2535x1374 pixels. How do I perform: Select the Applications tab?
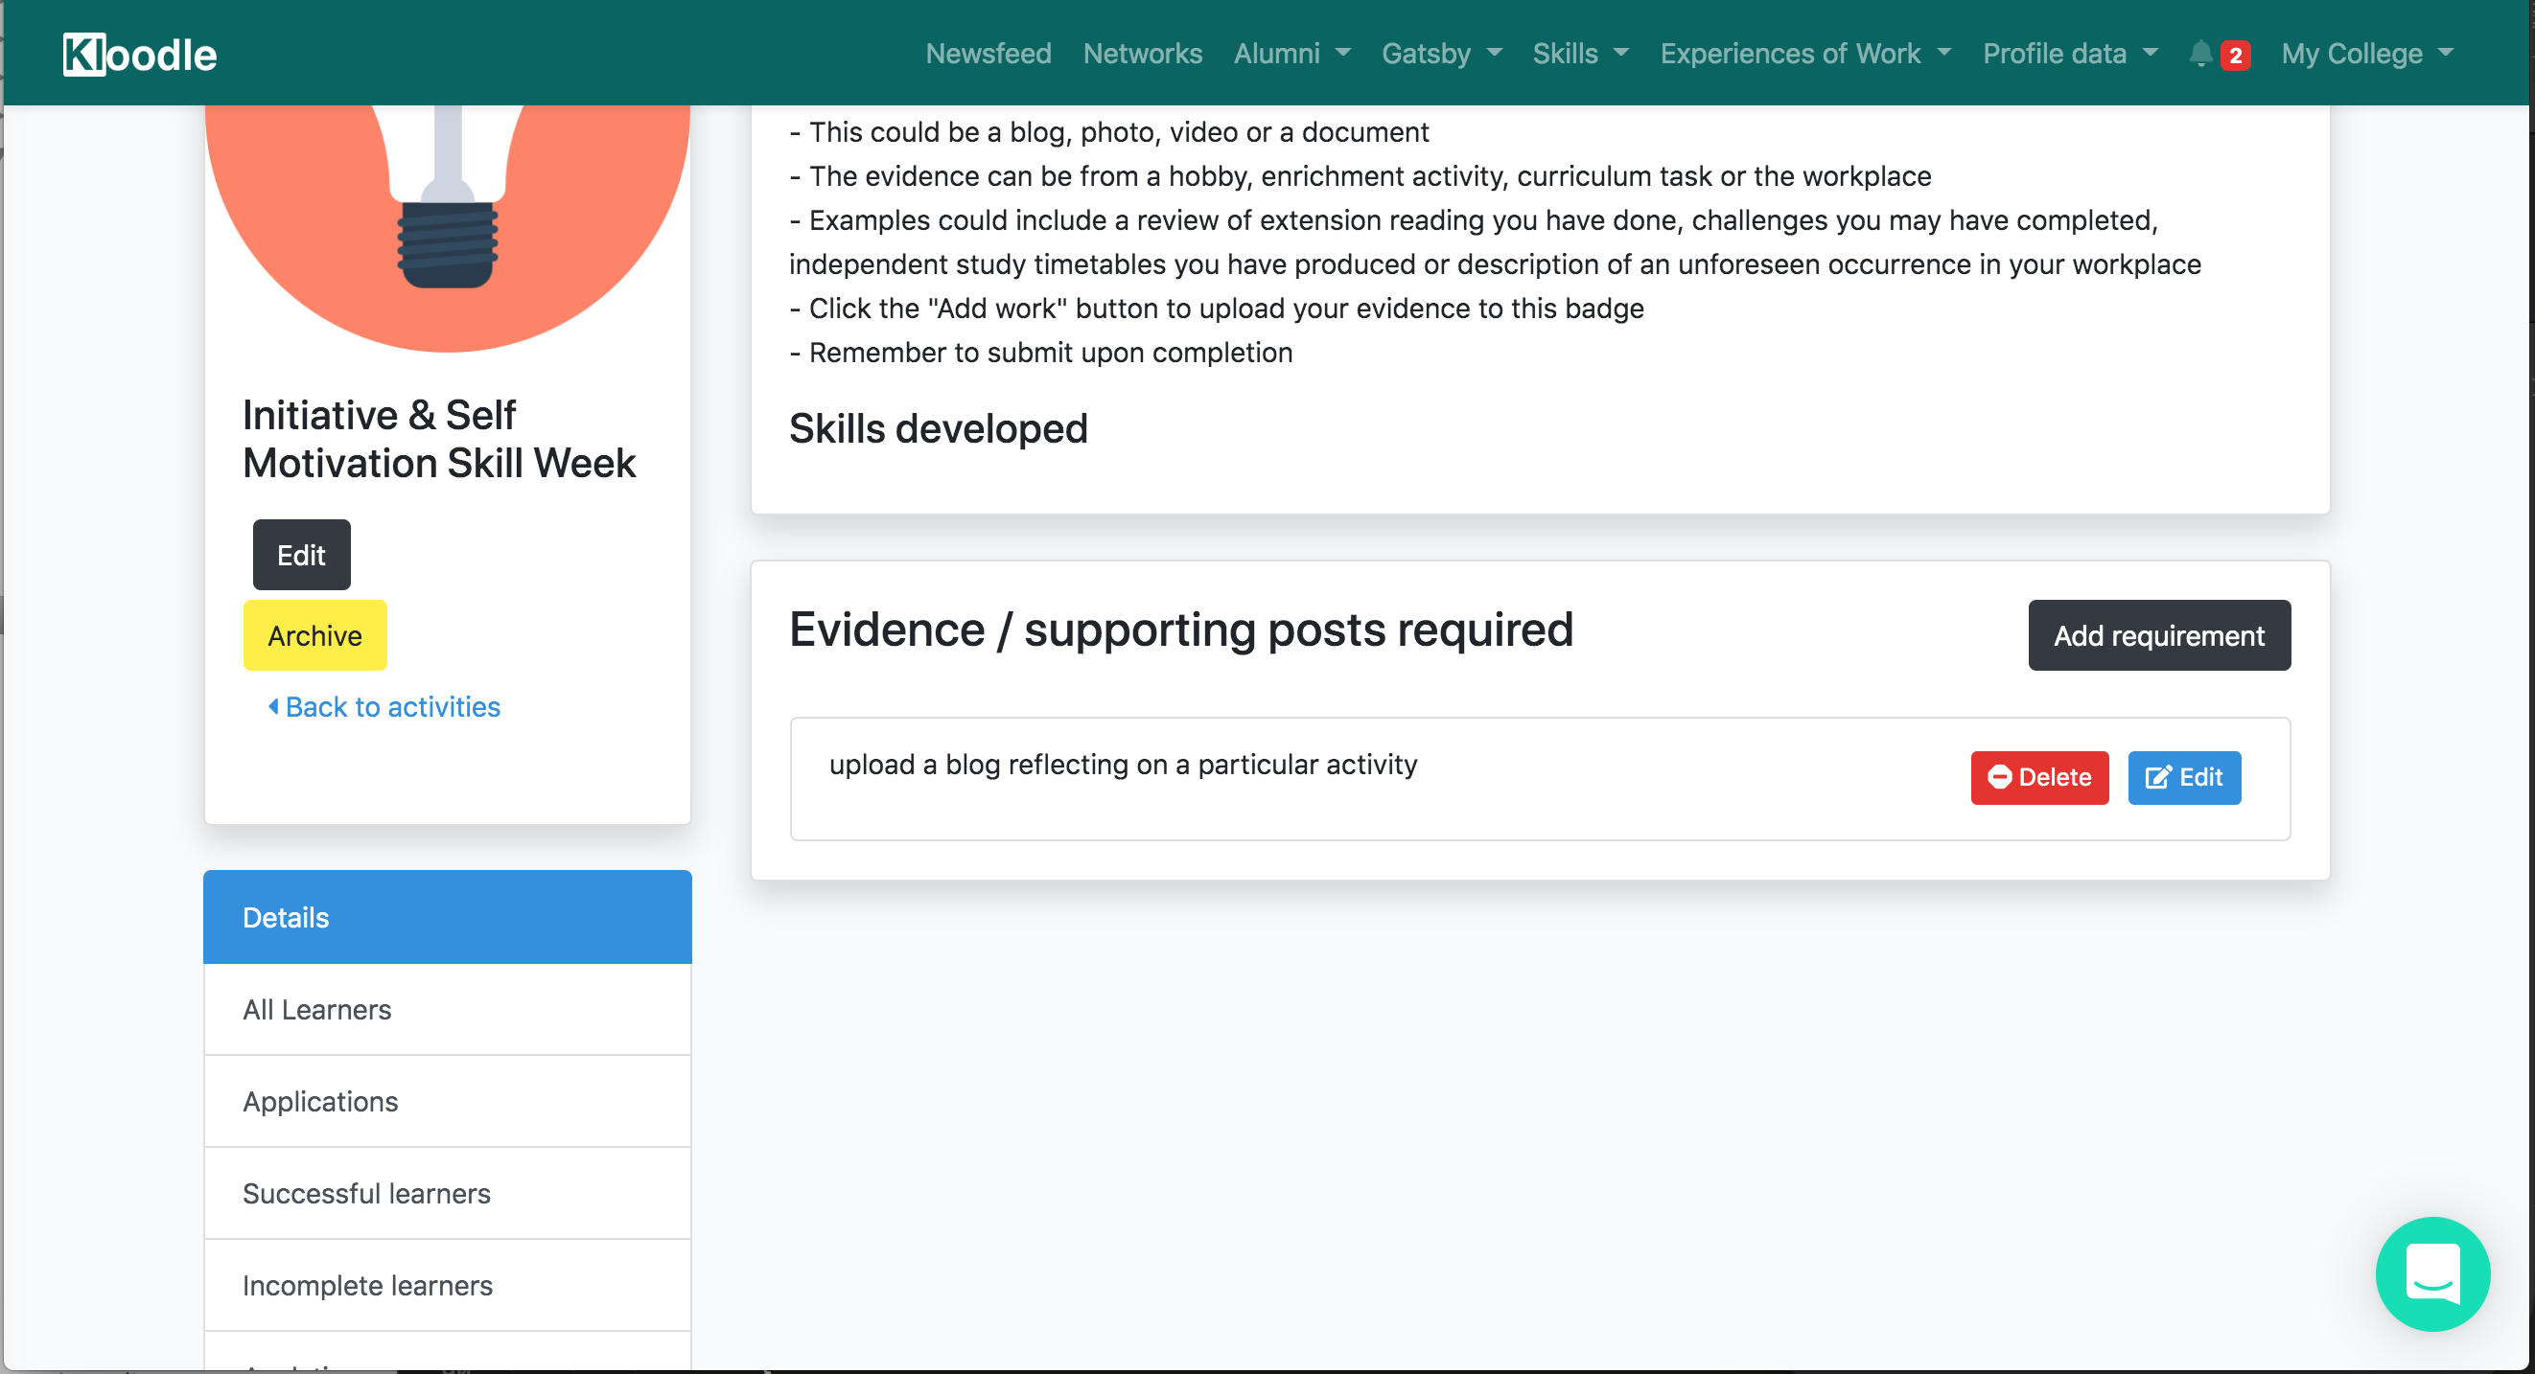coord(447,1101)
